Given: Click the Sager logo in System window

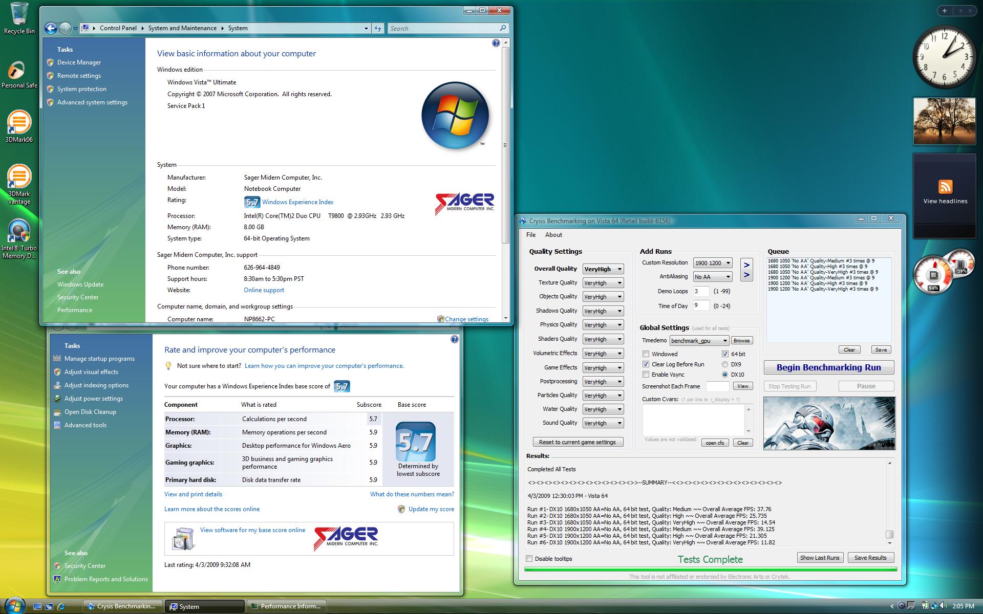Looking at the screenshot, I should 465,203.
